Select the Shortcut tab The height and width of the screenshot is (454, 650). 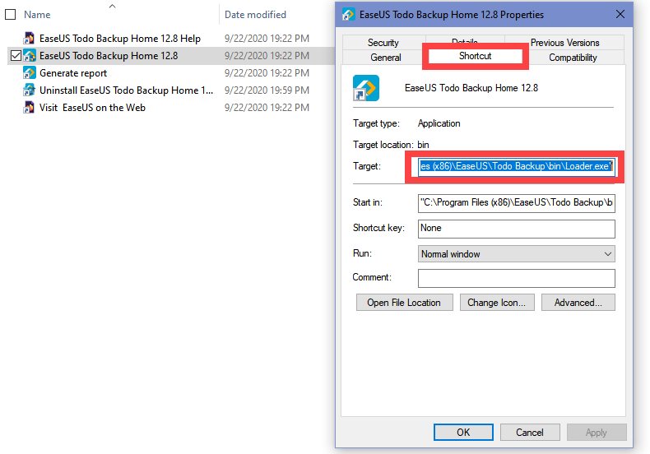[x=475, y=56]
